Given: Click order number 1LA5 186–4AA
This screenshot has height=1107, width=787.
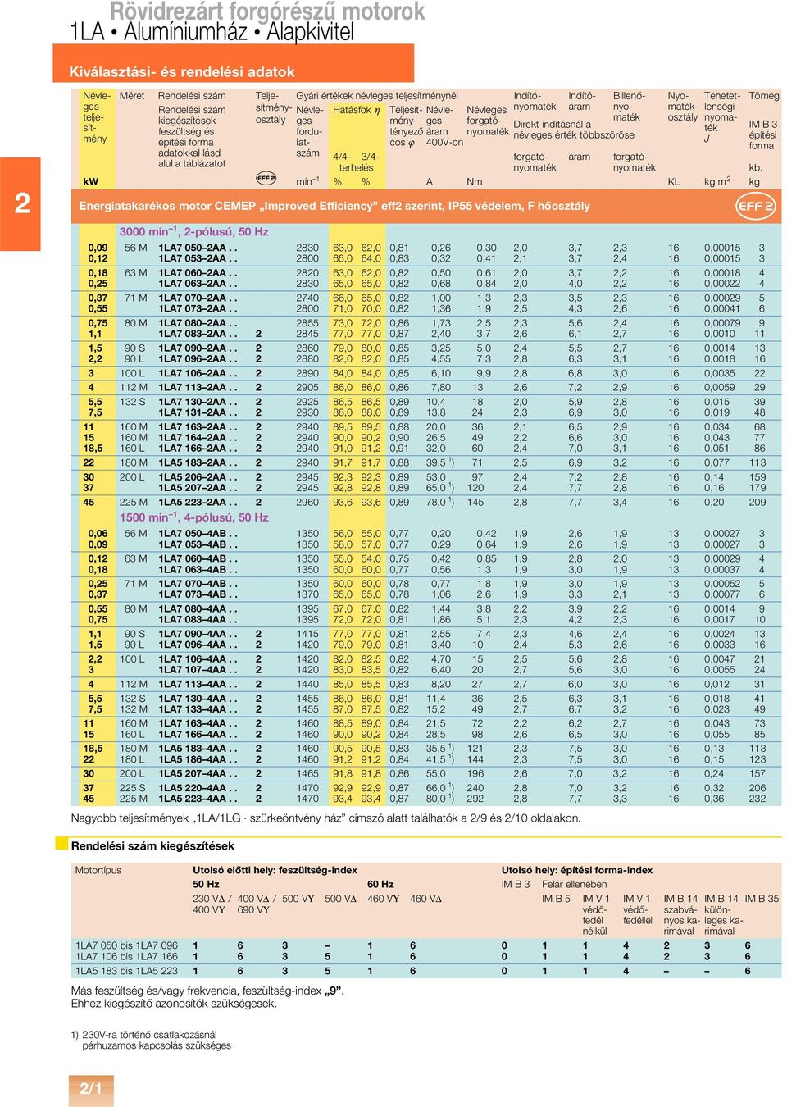Looking at the screenshot, I should point(198,759).
